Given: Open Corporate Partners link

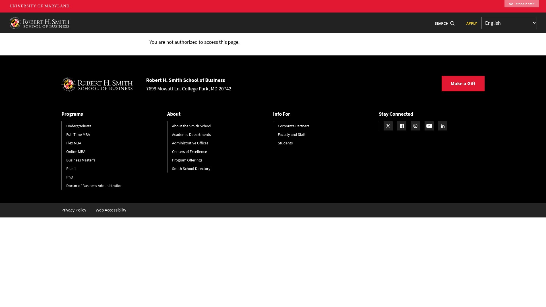Looking at the screenshot, I should click(293, 126).
